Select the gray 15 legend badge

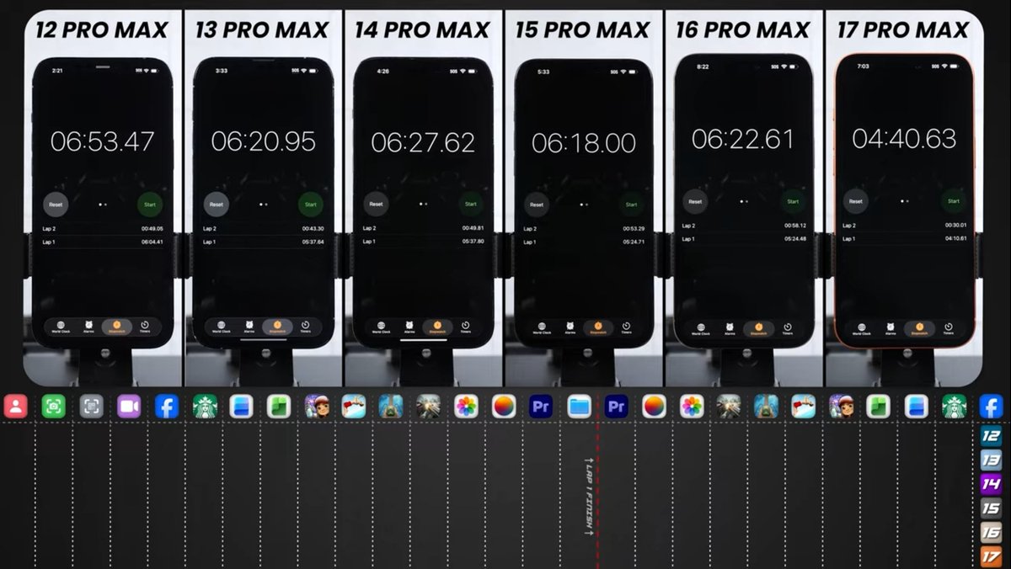click(x=991, y=508)
